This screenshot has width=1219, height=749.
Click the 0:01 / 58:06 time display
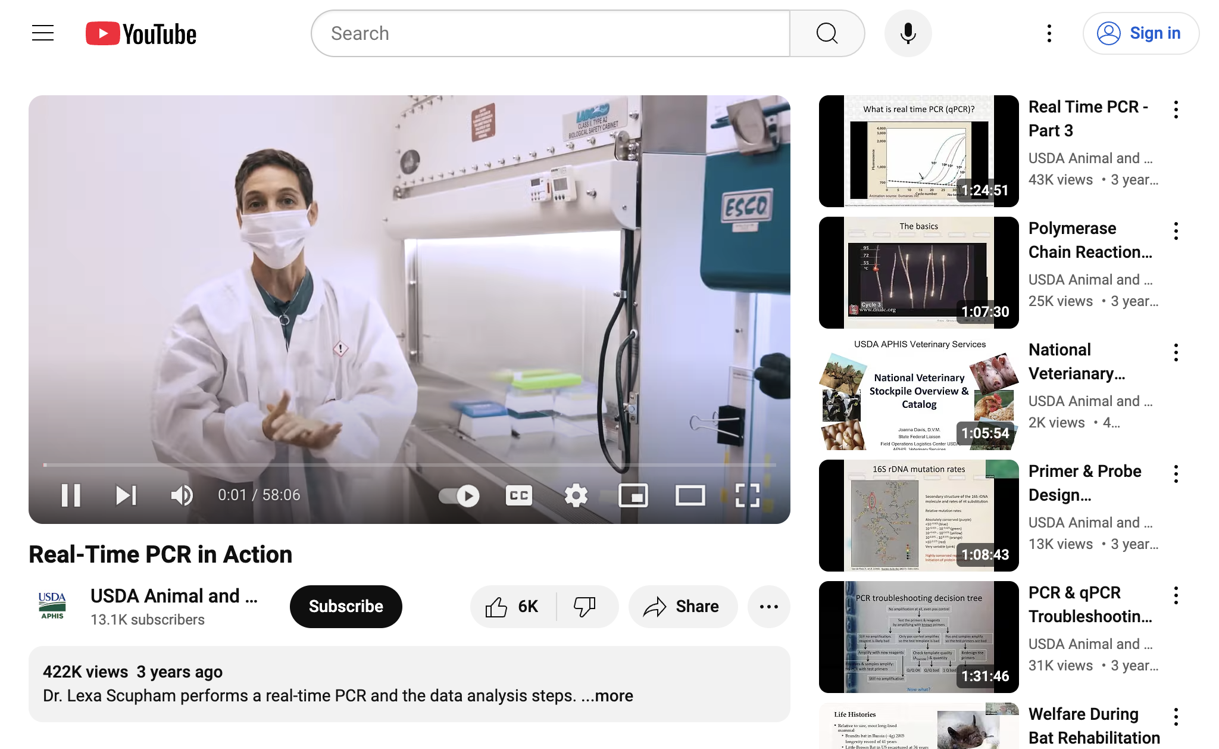pyautogui.click(x=259, y=495)
